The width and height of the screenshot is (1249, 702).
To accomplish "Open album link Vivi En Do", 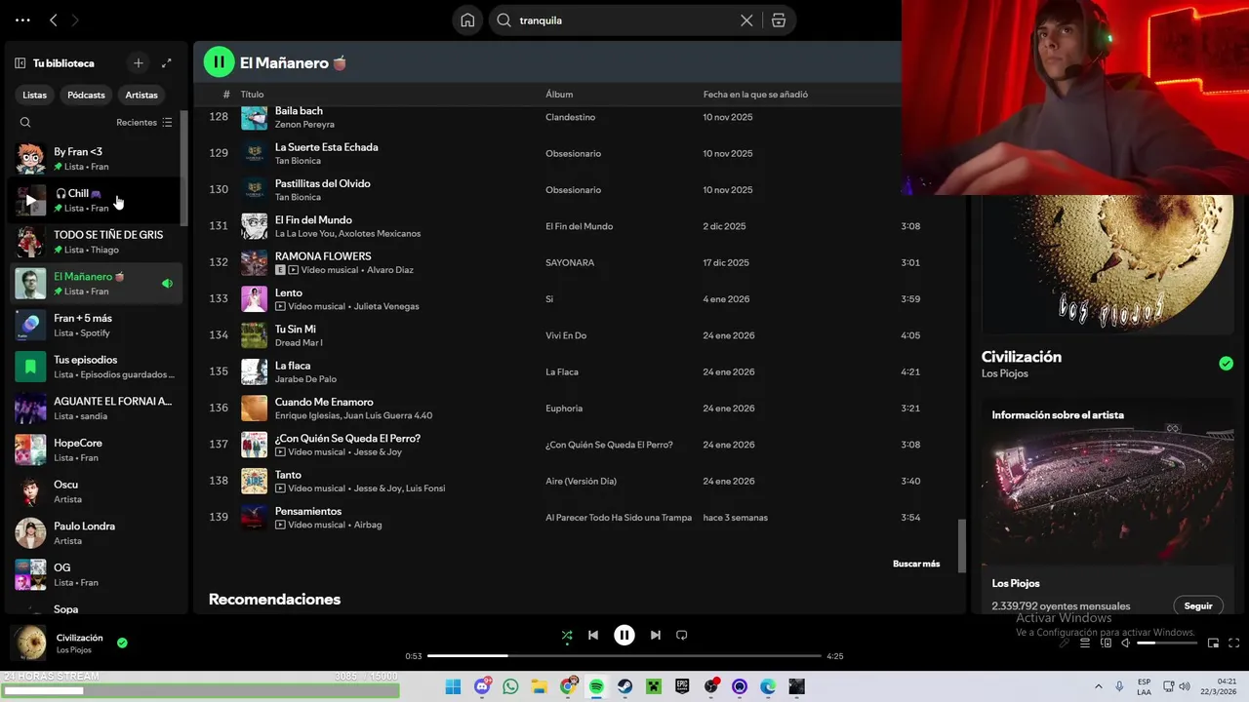I will (566, 335).
